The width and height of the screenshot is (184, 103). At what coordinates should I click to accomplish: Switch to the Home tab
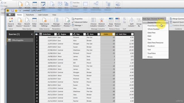tap(19, 15)
